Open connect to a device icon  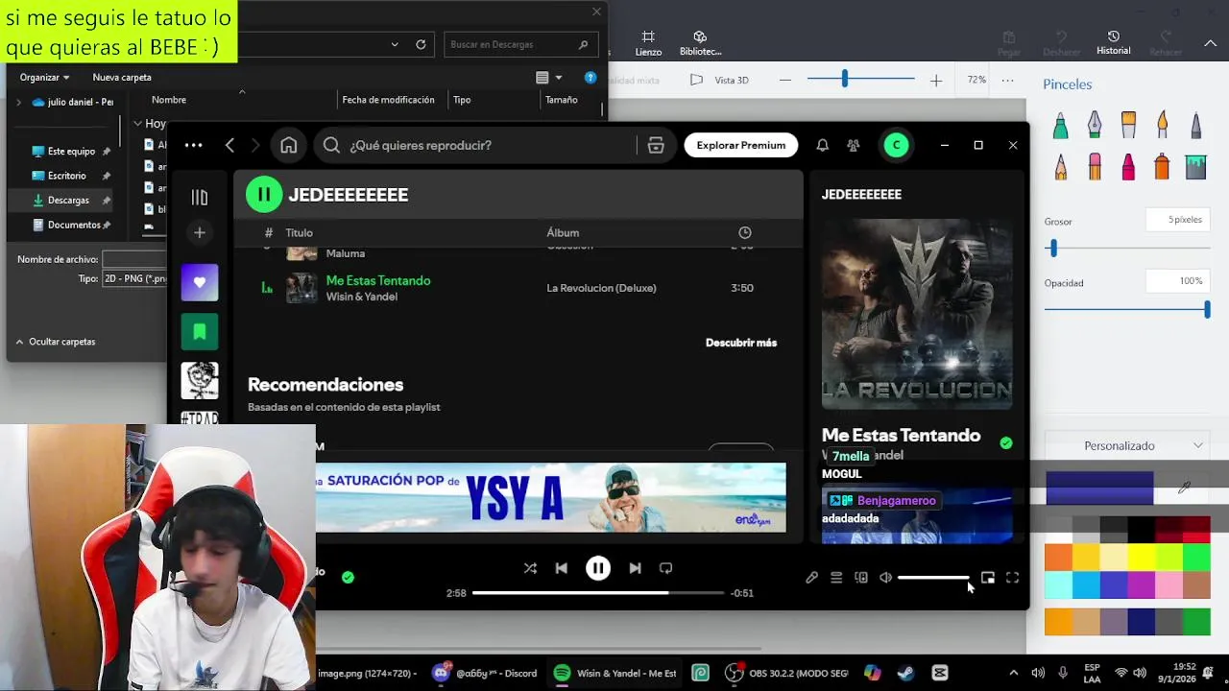861,578
